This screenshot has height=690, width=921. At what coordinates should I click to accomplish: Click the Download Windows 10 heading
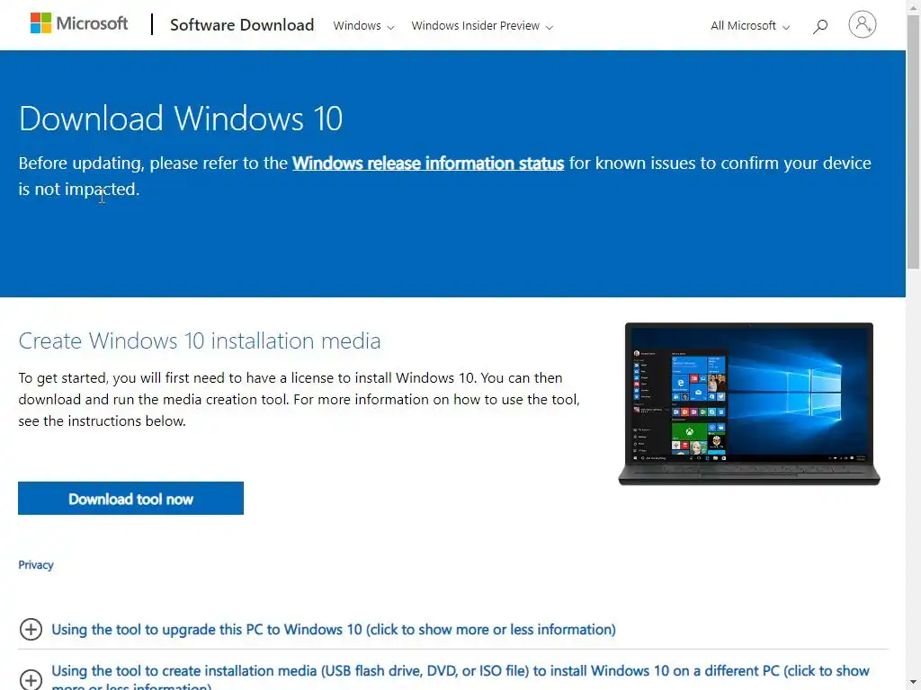click(x=180, y=119)
